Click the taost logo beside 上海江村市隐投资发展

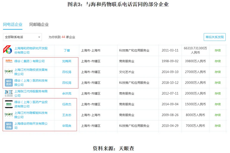[9, 71]
